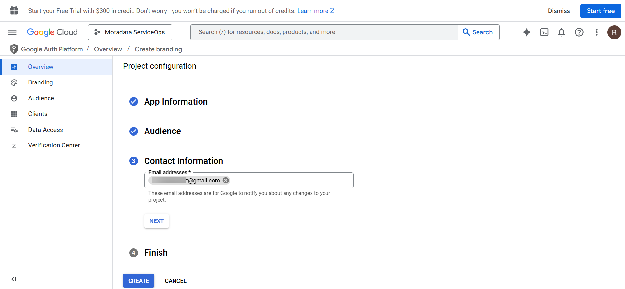The image size is (625, 289).
Task: Open the notifications bell
Action: (x=562, y=32)
